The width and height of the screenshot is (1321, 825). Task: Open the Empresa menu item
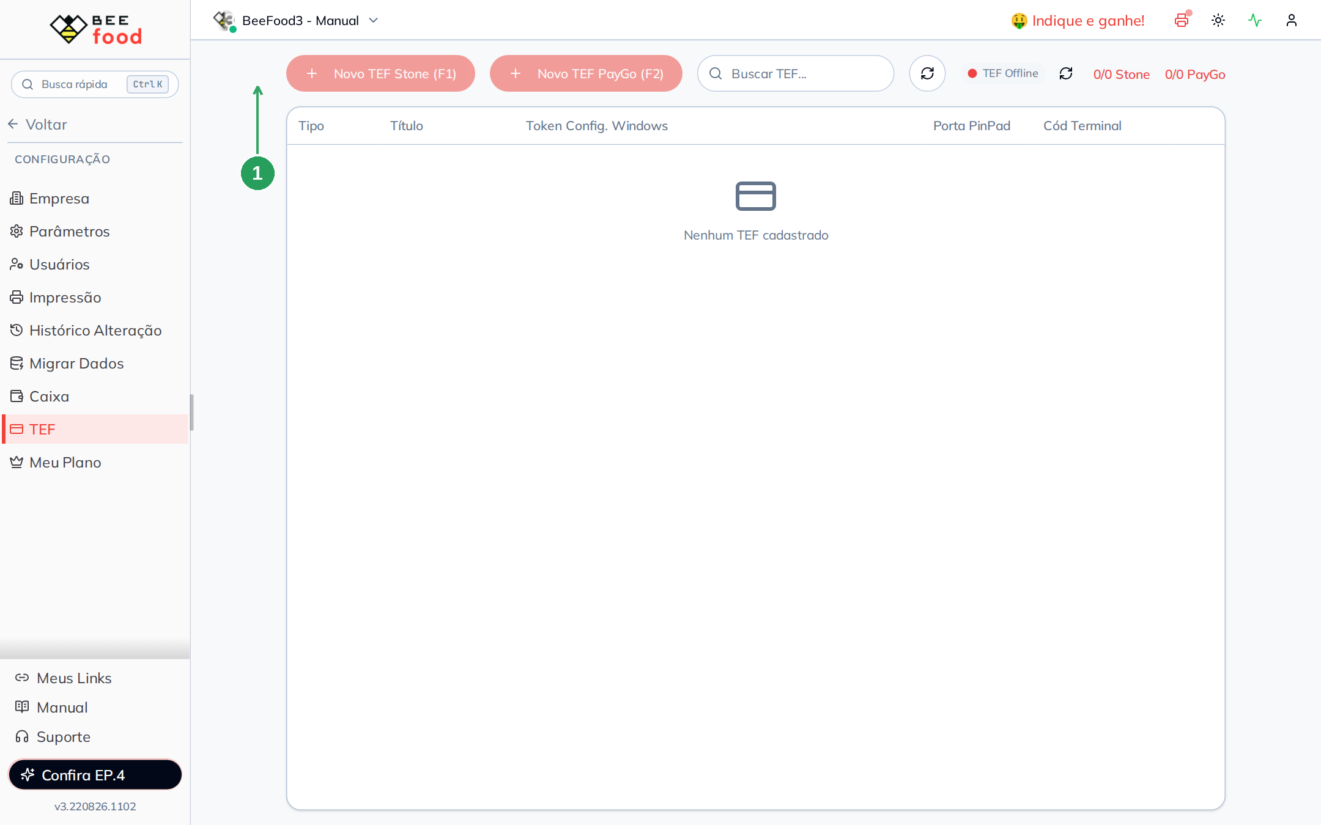95,199
